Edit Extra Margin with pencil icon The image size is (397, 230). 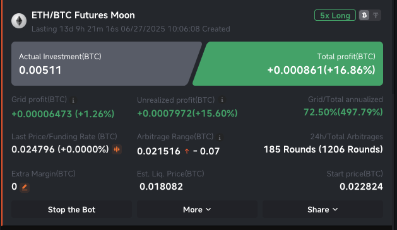point(25,187)
